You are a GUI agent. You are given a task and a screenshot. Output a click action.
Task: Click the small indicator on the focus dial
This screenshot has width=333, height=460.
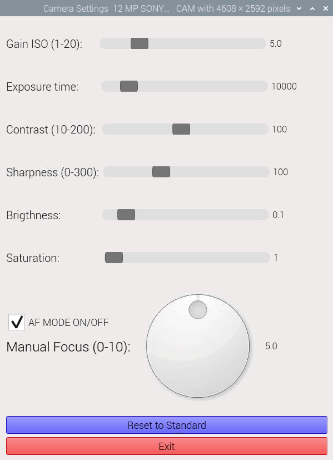click(198, 309)
